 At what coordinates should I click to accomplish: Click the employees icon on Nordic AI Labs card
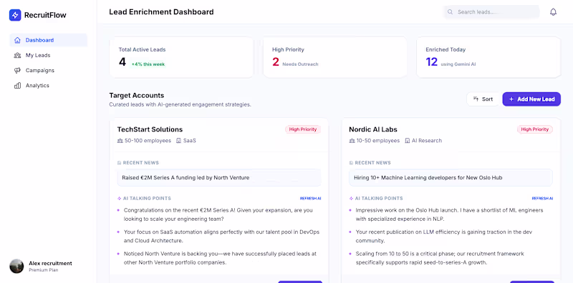click(352, 140)
